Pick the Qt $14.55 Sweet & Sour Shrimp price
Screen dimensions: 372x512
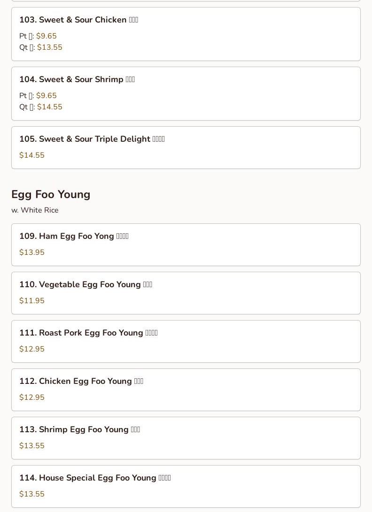click(49, 107)
